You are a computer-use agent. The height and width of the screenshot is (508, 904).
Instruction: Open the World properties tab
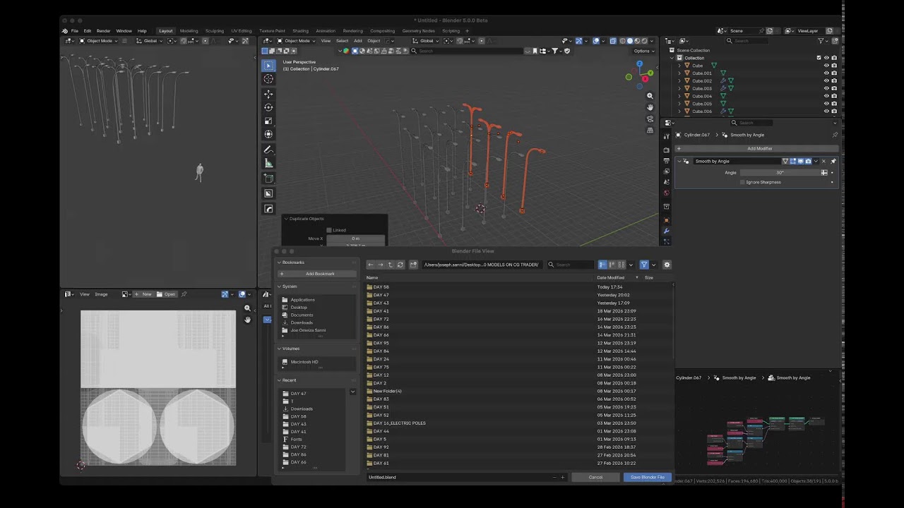point(666,193)
